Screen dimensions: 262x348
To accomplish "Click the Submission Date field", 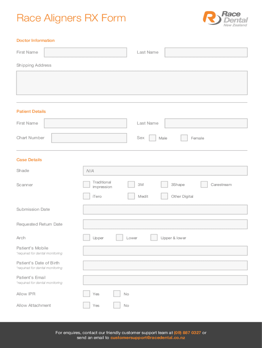I will coord(165,210).
